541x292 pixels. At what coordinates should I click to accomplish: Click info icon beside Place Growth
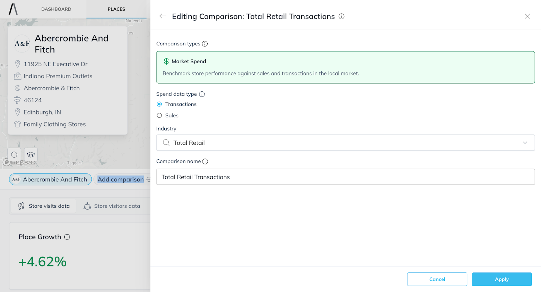tap(67, 237)
